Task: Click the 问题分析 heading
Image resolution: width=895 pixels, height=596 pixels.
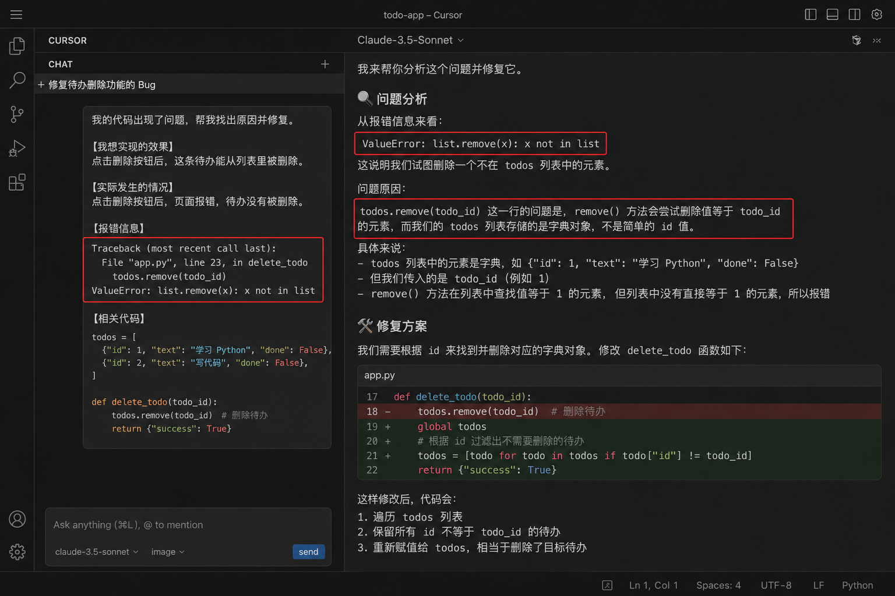Action: point(392,99)
